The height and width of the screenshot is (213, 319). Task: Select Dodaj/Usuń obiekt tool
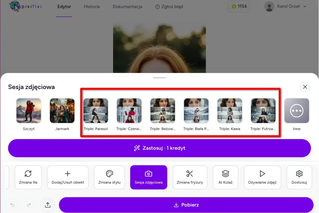click(x=68, y=177)
